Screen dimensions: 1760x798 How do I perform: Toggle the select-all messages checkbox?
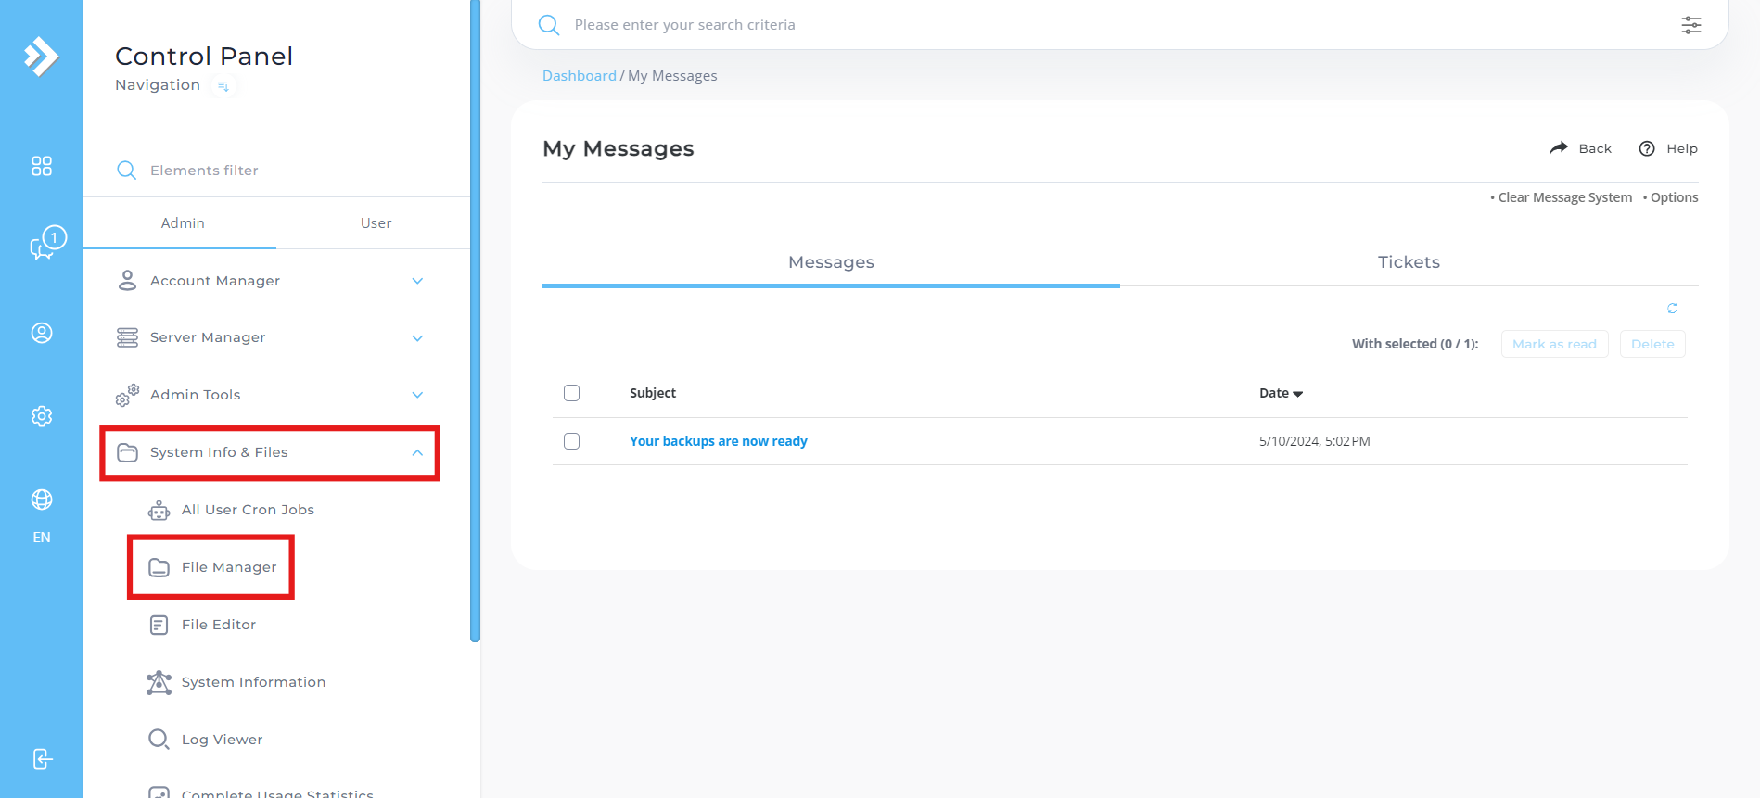(572, 393)
